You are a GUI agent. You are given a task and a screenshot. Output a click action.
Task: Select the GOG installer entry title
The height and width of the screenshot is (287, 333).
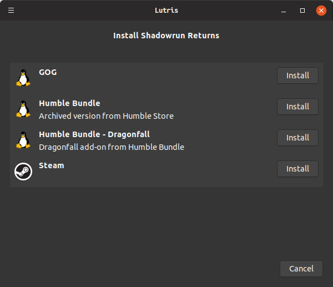pyautogui.click(x=48, y=72)
